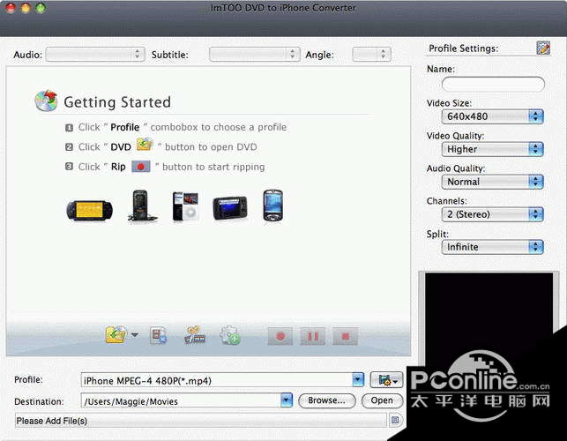This screenshot has height=441, width=567.
Task: Open the Angle dropdown
Action: [371, 55]
